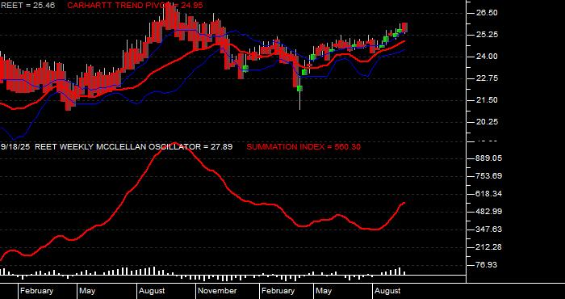Click the 482.99 summation axis label

489,212
